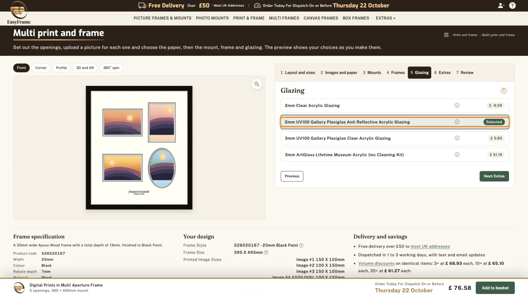Image resolution: width=528 pixels, height=297 pixels.
Task: Expand the Extras navigation dropdown
Action: (x=385, y=18)
